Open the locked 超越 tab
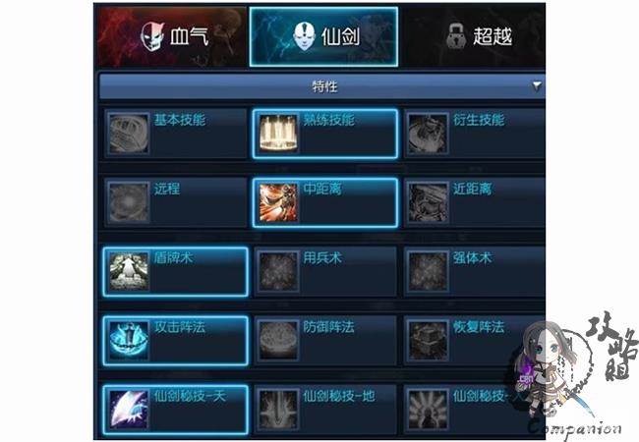Image resolution: width=639 pixels, height=442 pixels. pos(473,36)
